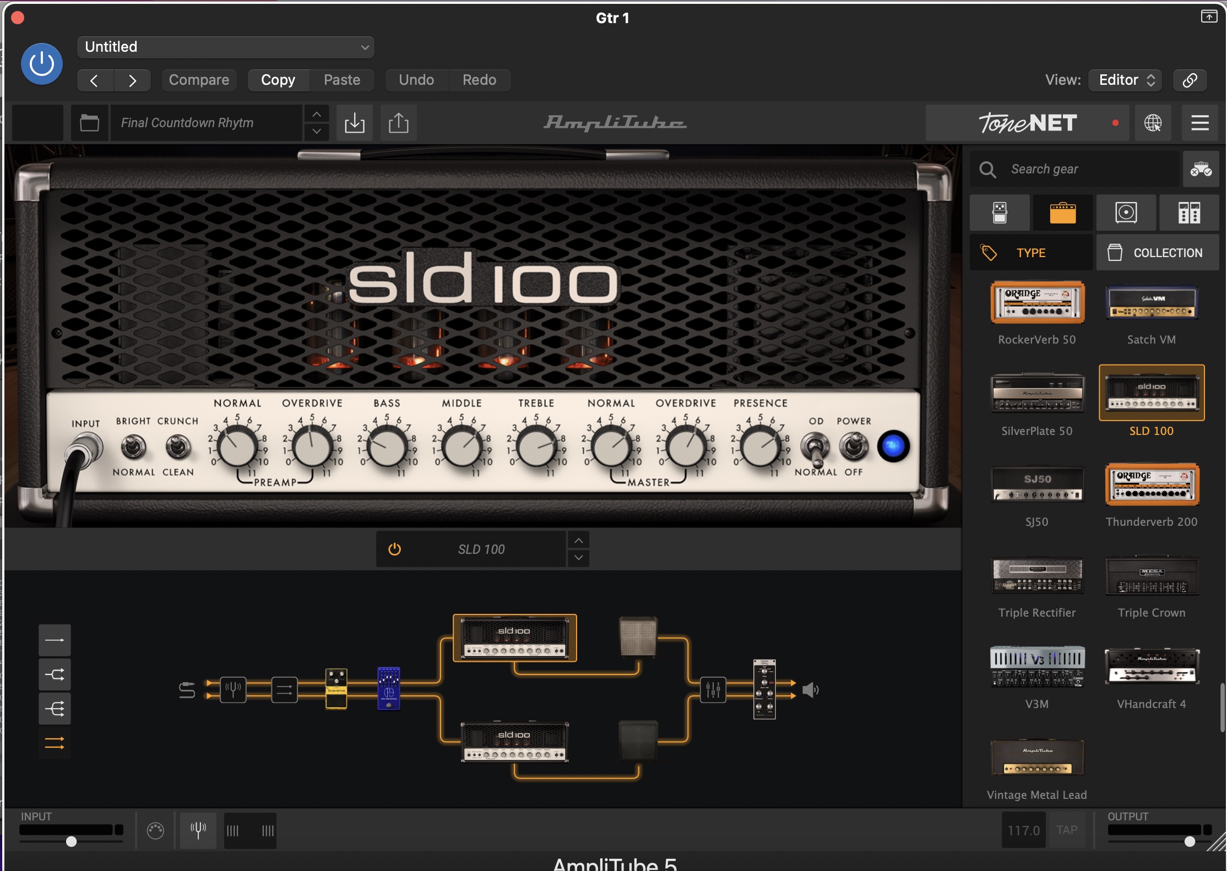Viewport: 1227px width, 871px height.
Task: Switch to the Amp gear tab
Action: (x=1063, y=213)
